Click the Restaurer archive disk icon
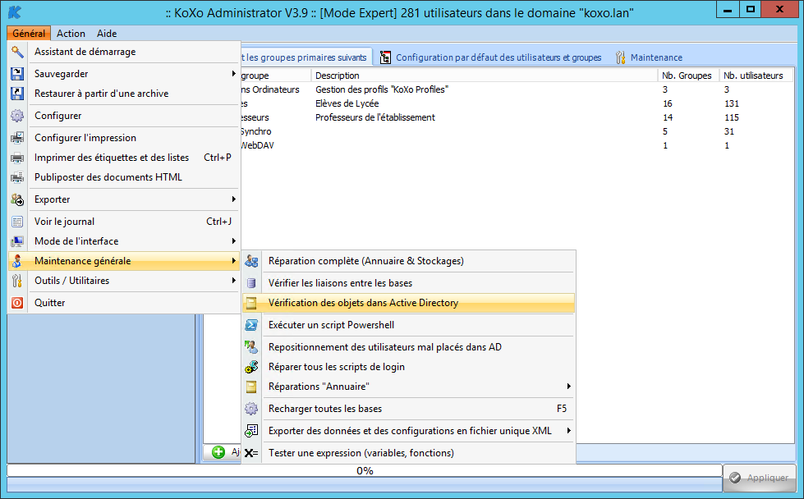Screen dimensions: 804x499 (x=17, y=94)
